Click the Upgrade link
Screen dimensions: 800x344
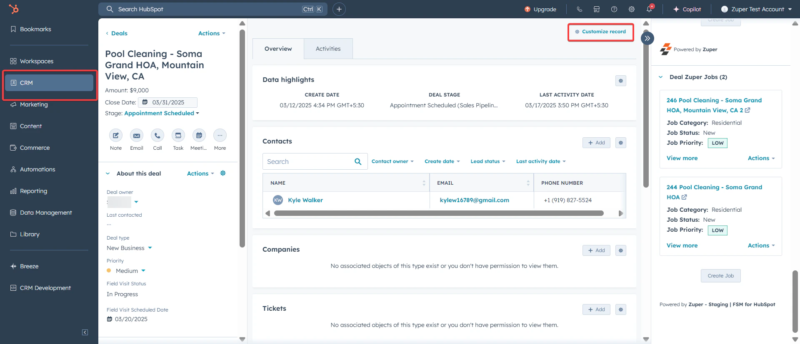pyautogui.click(x=540, y=9)
